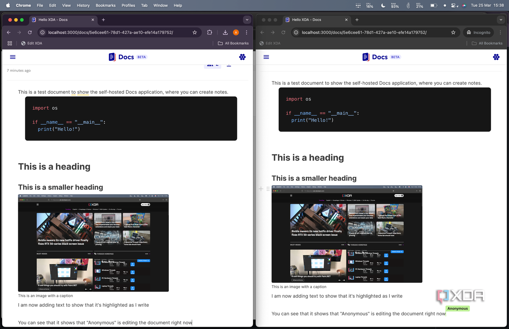
Task: Open the Chrome three-dot menu in left window
Action: [x=246, y=32]
